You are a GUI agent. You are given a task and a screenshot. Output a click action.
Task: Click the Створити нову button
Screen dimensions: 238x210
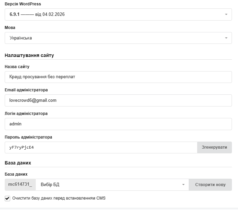pyautogui.click(x=210, y=185)
